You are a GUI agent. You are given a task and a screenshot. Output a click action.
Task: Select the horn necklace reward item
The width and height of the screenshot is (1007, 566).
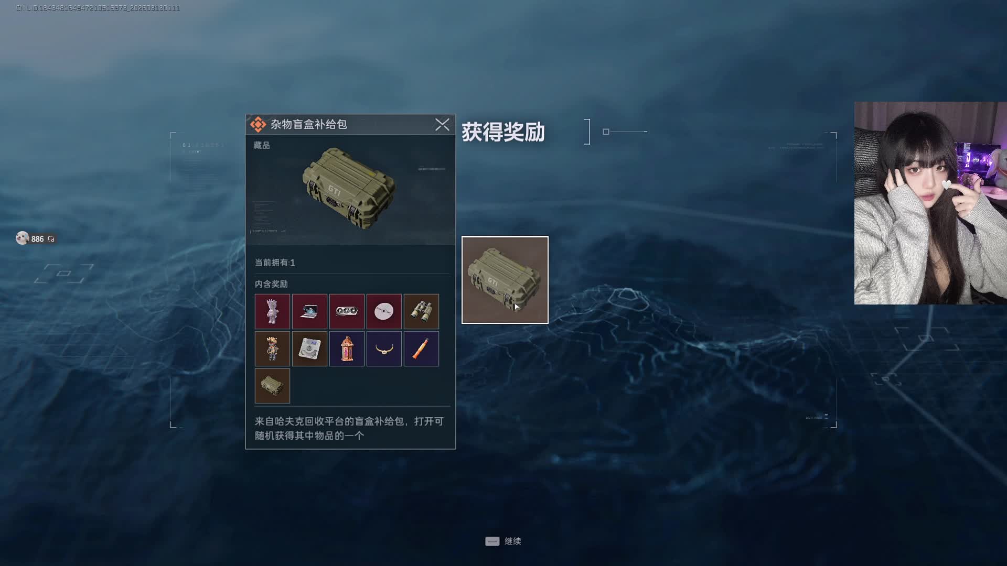point(384,349)
